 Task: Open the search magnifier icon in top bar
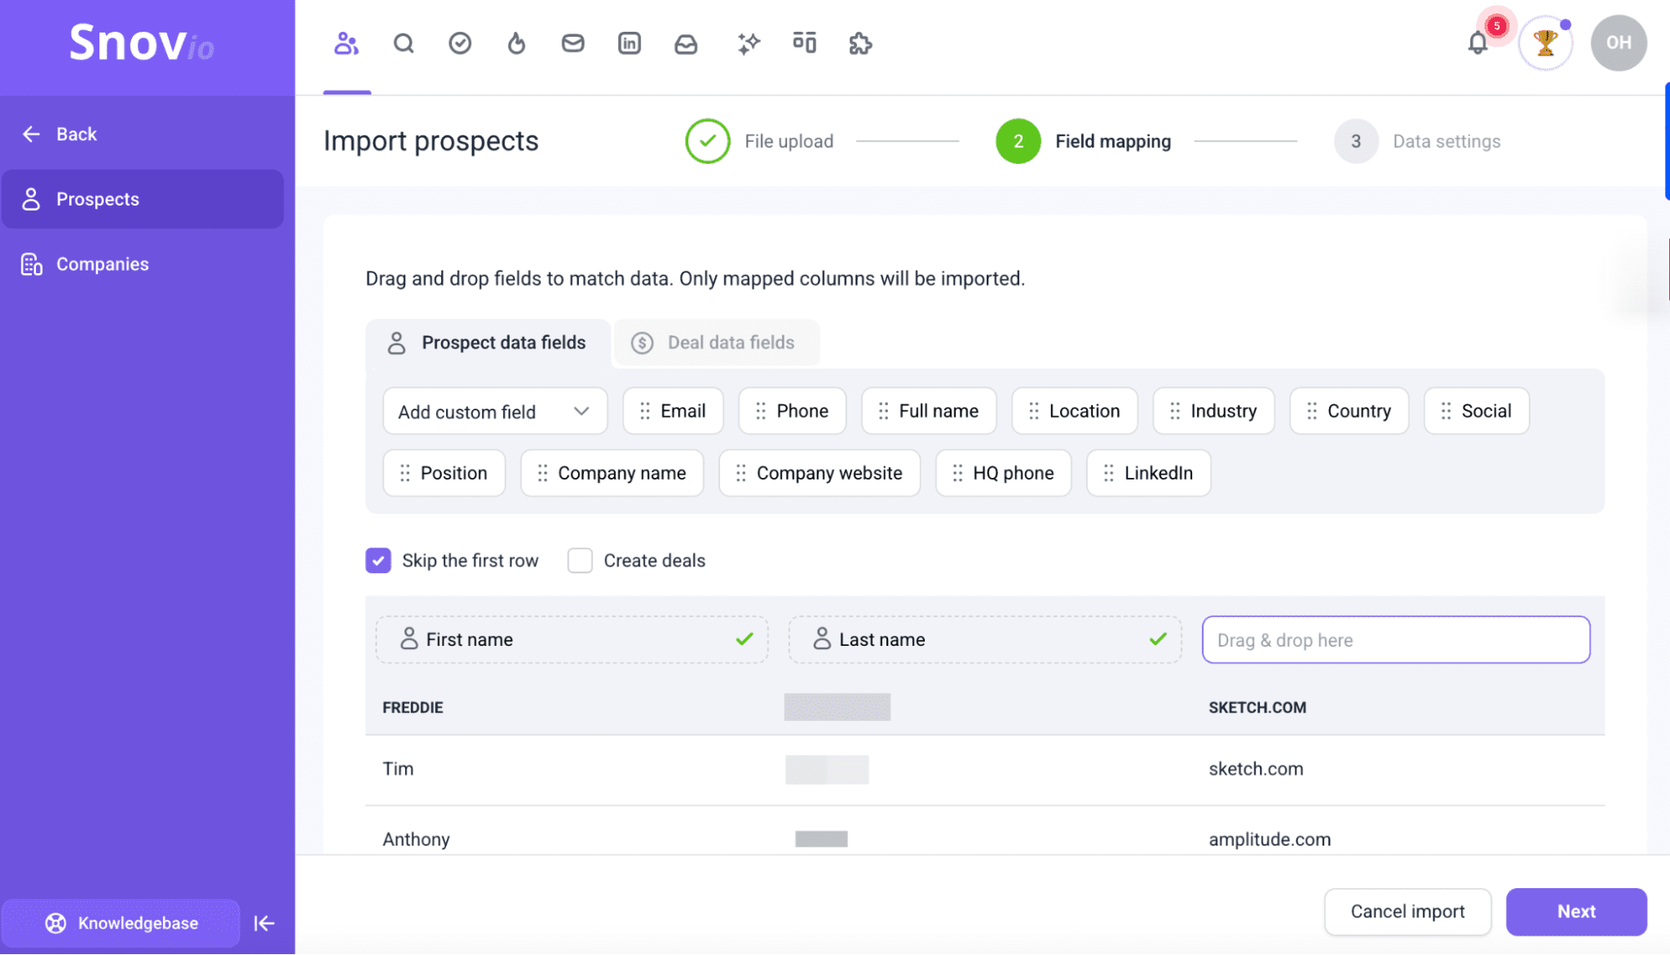(x=404, y=43)
